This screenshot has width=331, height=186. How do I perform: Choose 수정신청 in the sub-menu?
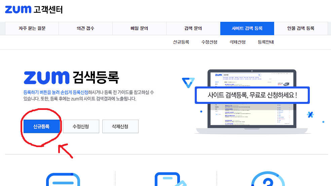210,42
